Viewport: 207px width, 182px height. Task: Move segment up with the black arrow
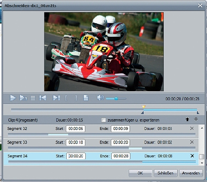pyautogui.click(x=187, y=119)
